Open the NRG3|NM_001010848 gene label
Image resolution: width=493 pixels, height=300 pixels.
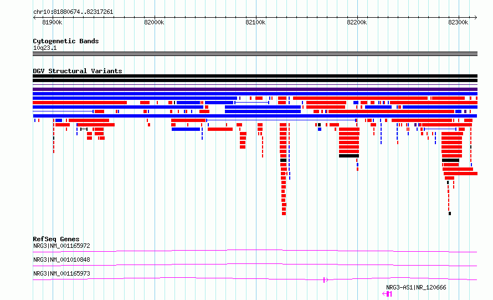click(x=61, y=260)
